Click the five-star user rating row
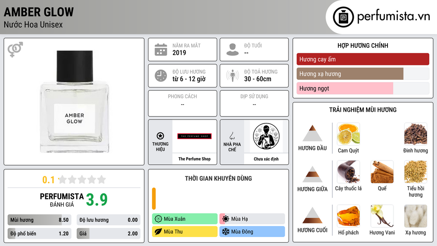 coord(82,179)
